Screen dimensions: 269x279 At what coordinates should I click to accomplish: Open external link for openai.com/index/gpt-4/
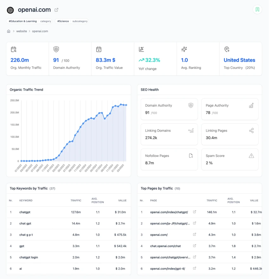coord(194,268)
